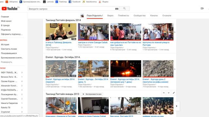The width and height of the screenshot is (209, 117).
Task: Click the pencil edit section icon
Action: pyautogui.click(x=174, y=93)
